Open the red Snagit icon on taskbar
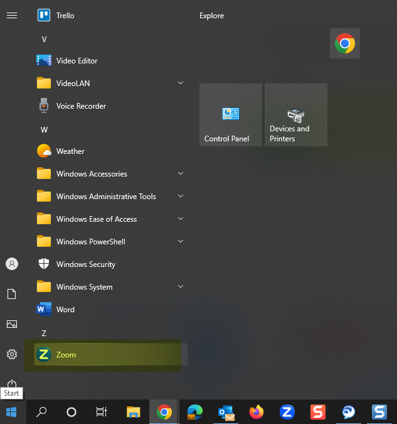The width and height of the screenshot is (397, 424). [x=317, y=412]
